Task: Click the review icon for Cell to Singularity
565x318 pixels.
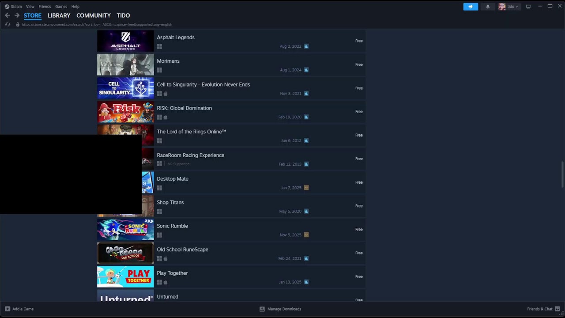Action: [x=306, y=94]
